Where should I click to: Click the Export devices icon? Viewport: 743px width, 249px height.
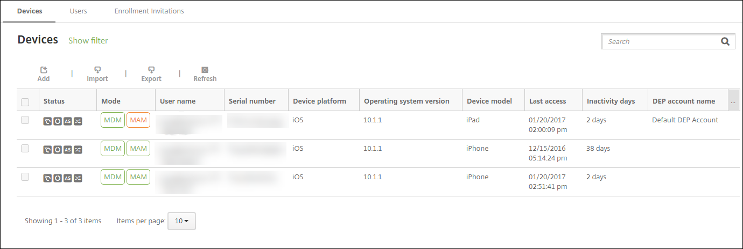tap(151, 70)
